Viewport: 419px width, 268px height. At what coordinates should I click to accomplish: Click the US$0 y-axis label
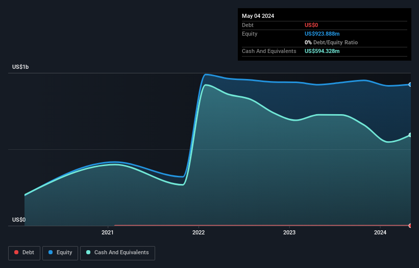(x=19, y=220)
